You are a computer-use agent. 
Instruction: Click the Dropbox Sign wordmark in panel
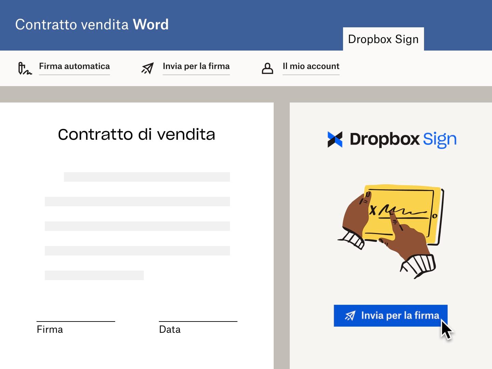[x=403, y=139]
